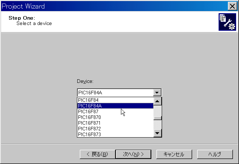The image size is (239, 164).
Task: Click the Device field showing PIC16F84A
Action: tap(115, 93)
